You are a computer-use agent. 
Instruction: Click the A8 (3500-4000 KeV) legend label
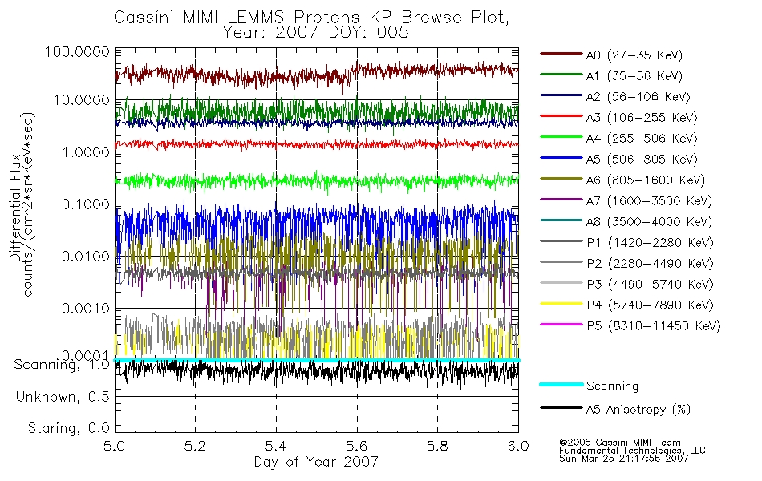[x=649, y=223]
